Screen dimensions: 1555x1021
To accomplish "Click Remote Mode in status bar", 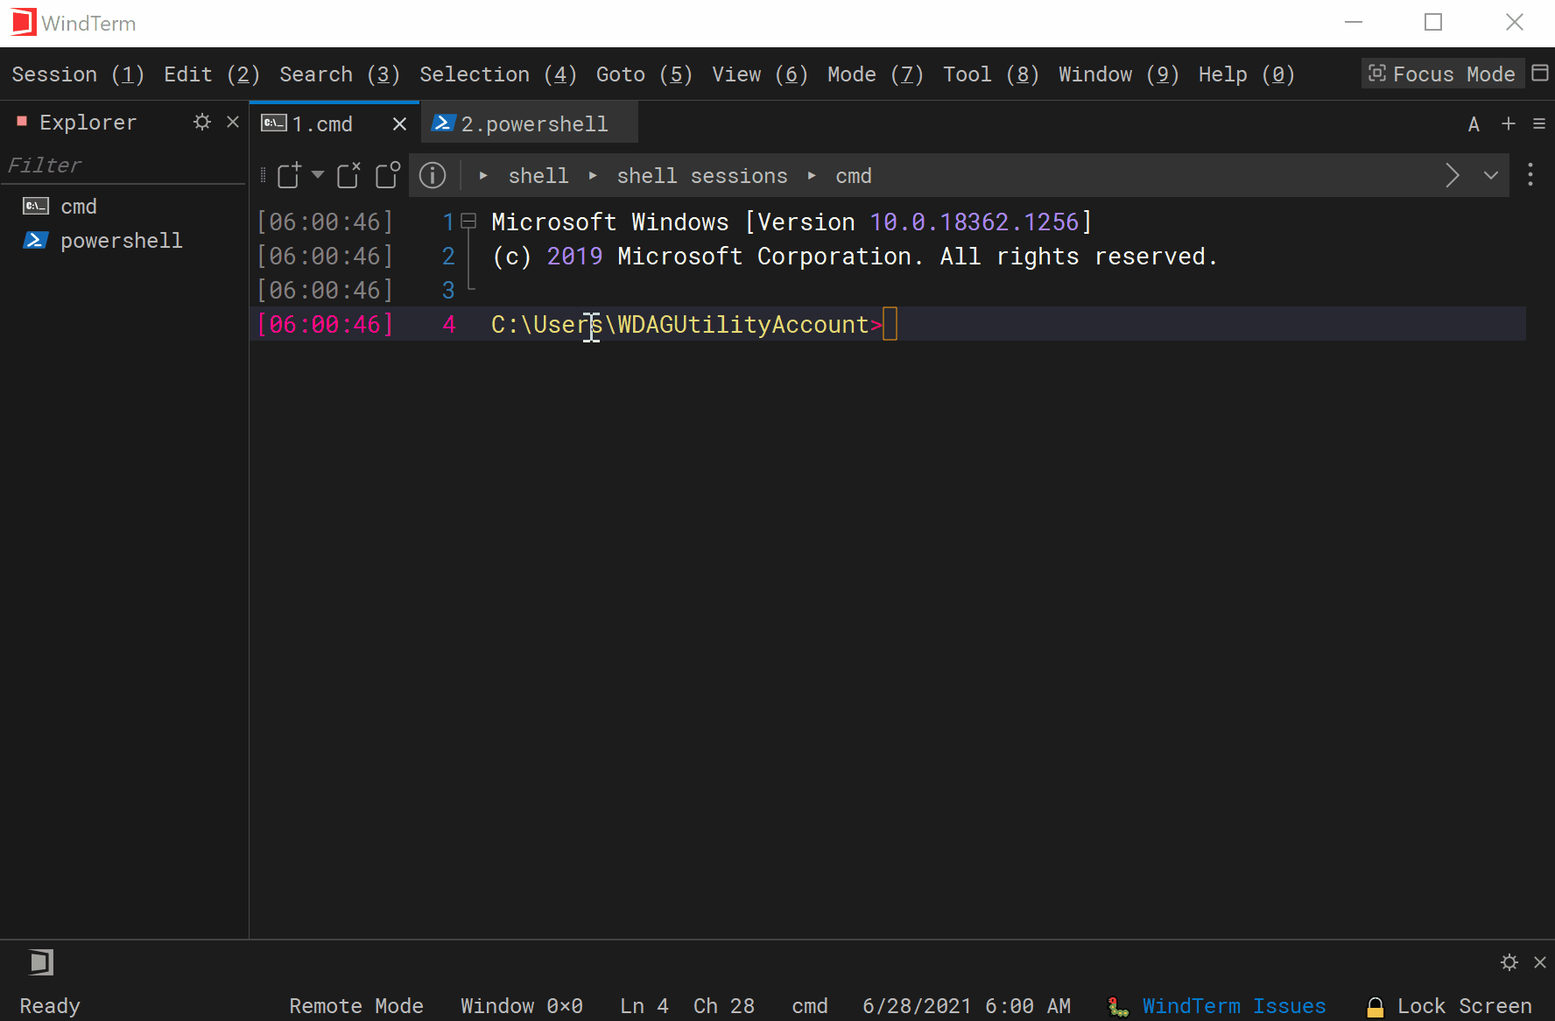I will coord(356,1006).
